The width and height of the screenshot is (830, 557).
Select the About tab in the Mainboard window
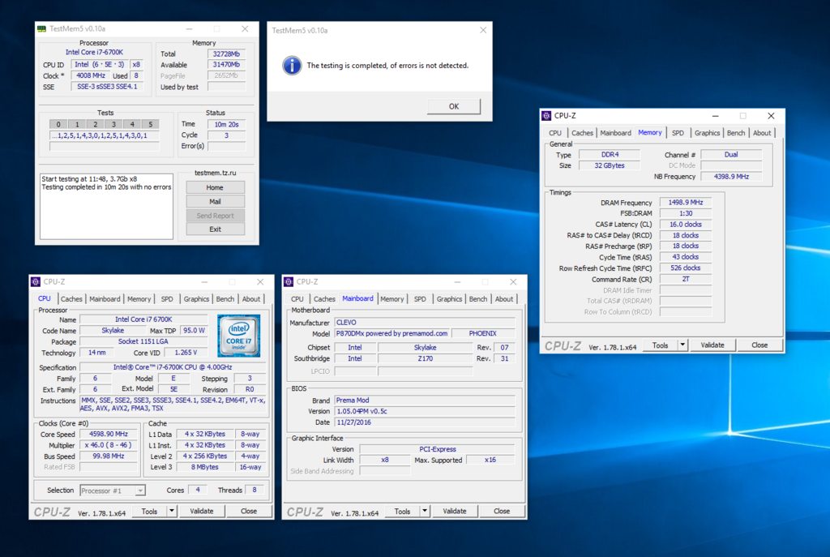click(x=504, y=299)
